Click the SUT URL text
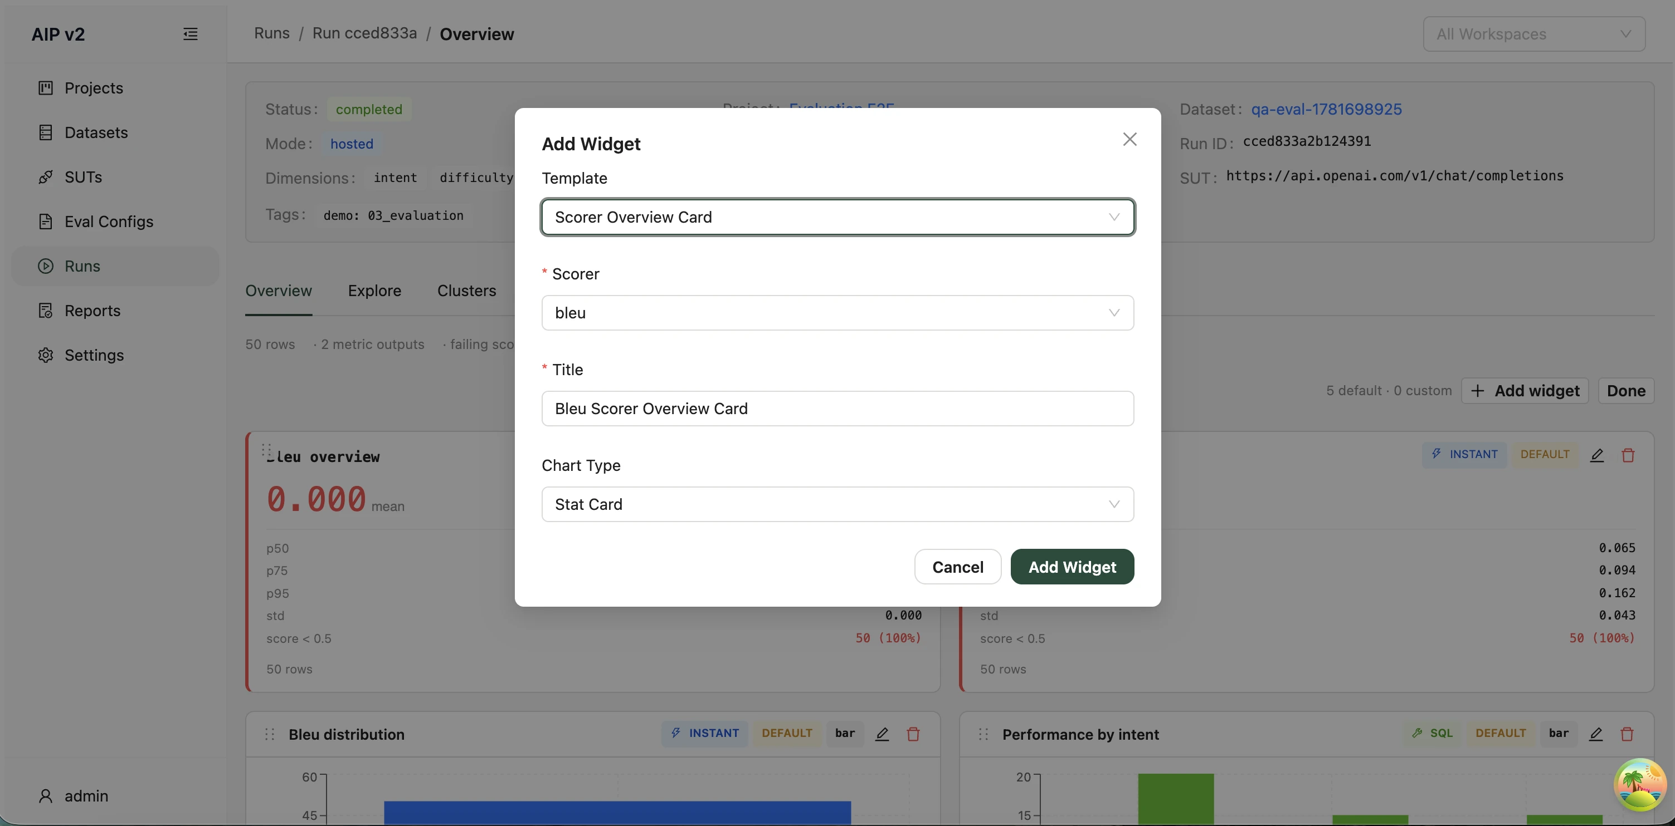 [1394, 175]
